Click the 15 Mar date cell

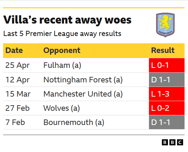coord(18,94)
